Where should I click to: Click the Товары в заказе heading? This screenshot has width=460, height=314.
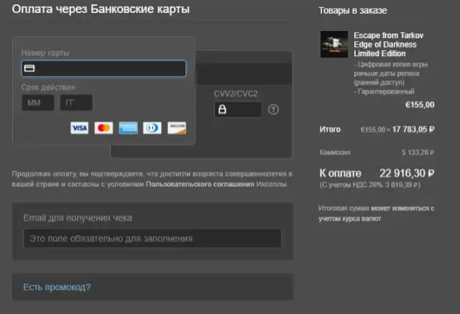[x=353, y=11]
